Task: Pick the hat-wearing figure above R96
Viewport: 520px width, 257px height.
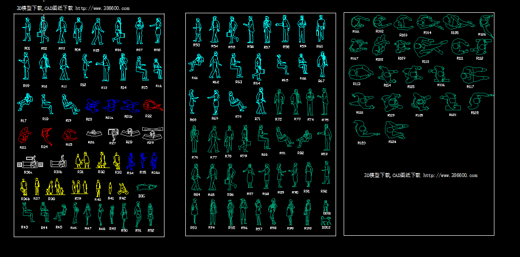Action: [x=244, y=211]
